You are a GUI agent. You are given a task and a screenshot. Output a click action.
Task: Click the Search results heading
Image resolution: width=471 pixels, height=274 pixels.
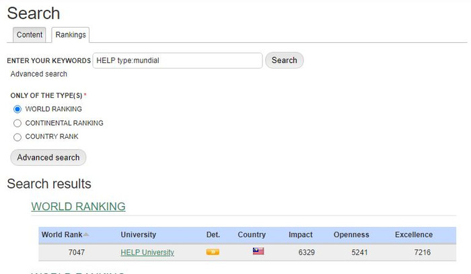pyautogui.click(x=49, y=184)
